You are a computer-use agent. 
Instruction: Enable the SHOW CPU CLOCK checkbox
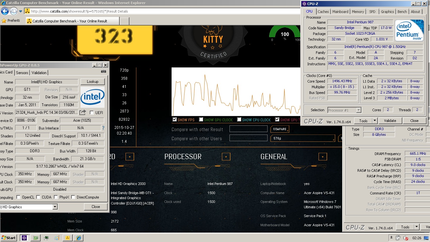(x=239, y=120)
